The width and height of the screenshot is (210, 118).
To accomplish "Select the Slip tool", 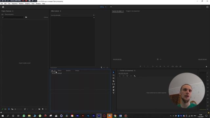I will click(x=114, y=84).
